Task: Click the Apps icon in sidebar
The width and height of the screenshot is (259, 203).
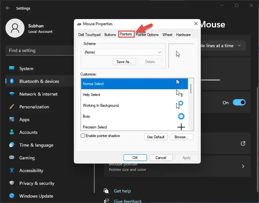Action: click(x=12, y=119)
